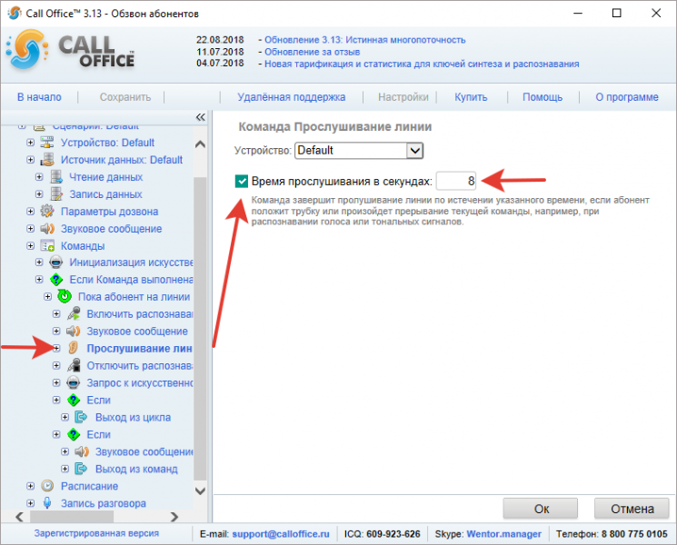Screen dimensions: 677x545
Task: Open the Обновление за отзыв news link
Action: coord(313,52)
